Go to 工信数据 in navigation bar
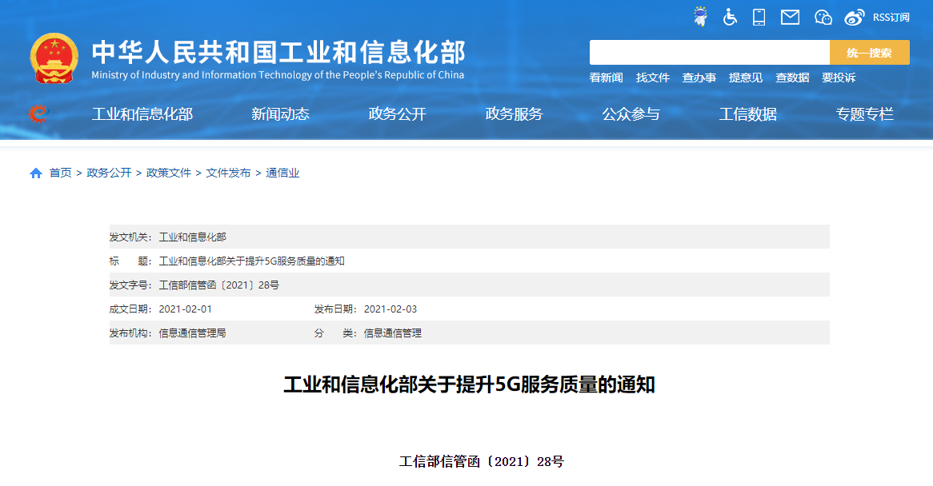 [747, 114]
